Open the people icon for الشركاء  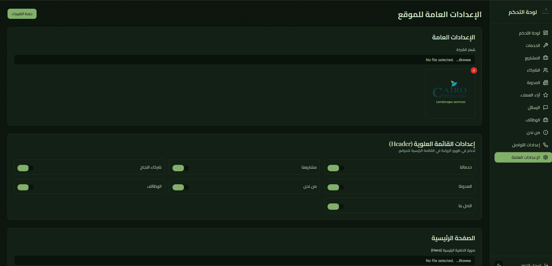pyautogui.click(x=546, y=71)
